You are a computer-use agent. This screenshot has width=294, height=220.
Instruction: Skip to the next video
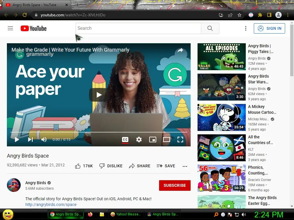pyautogui.click(x=30, y=140)
